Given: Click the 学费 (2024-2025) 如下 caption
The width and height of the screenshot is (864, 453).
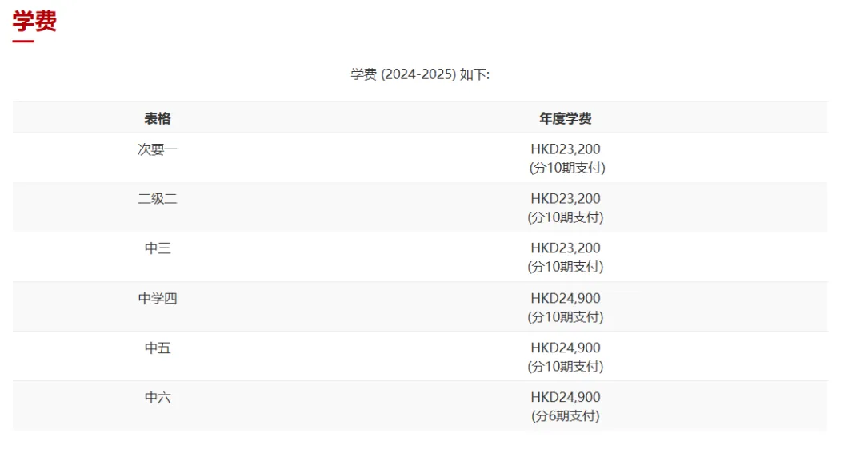Looking at the screenshot, I should (420, 74).
